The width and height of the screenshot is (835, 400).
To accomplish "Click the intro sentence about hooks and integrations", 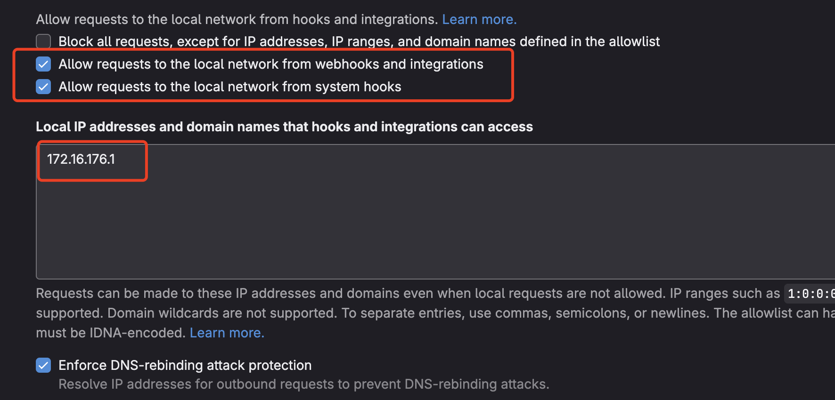I will pyautogui.click(x=237, y=19).
